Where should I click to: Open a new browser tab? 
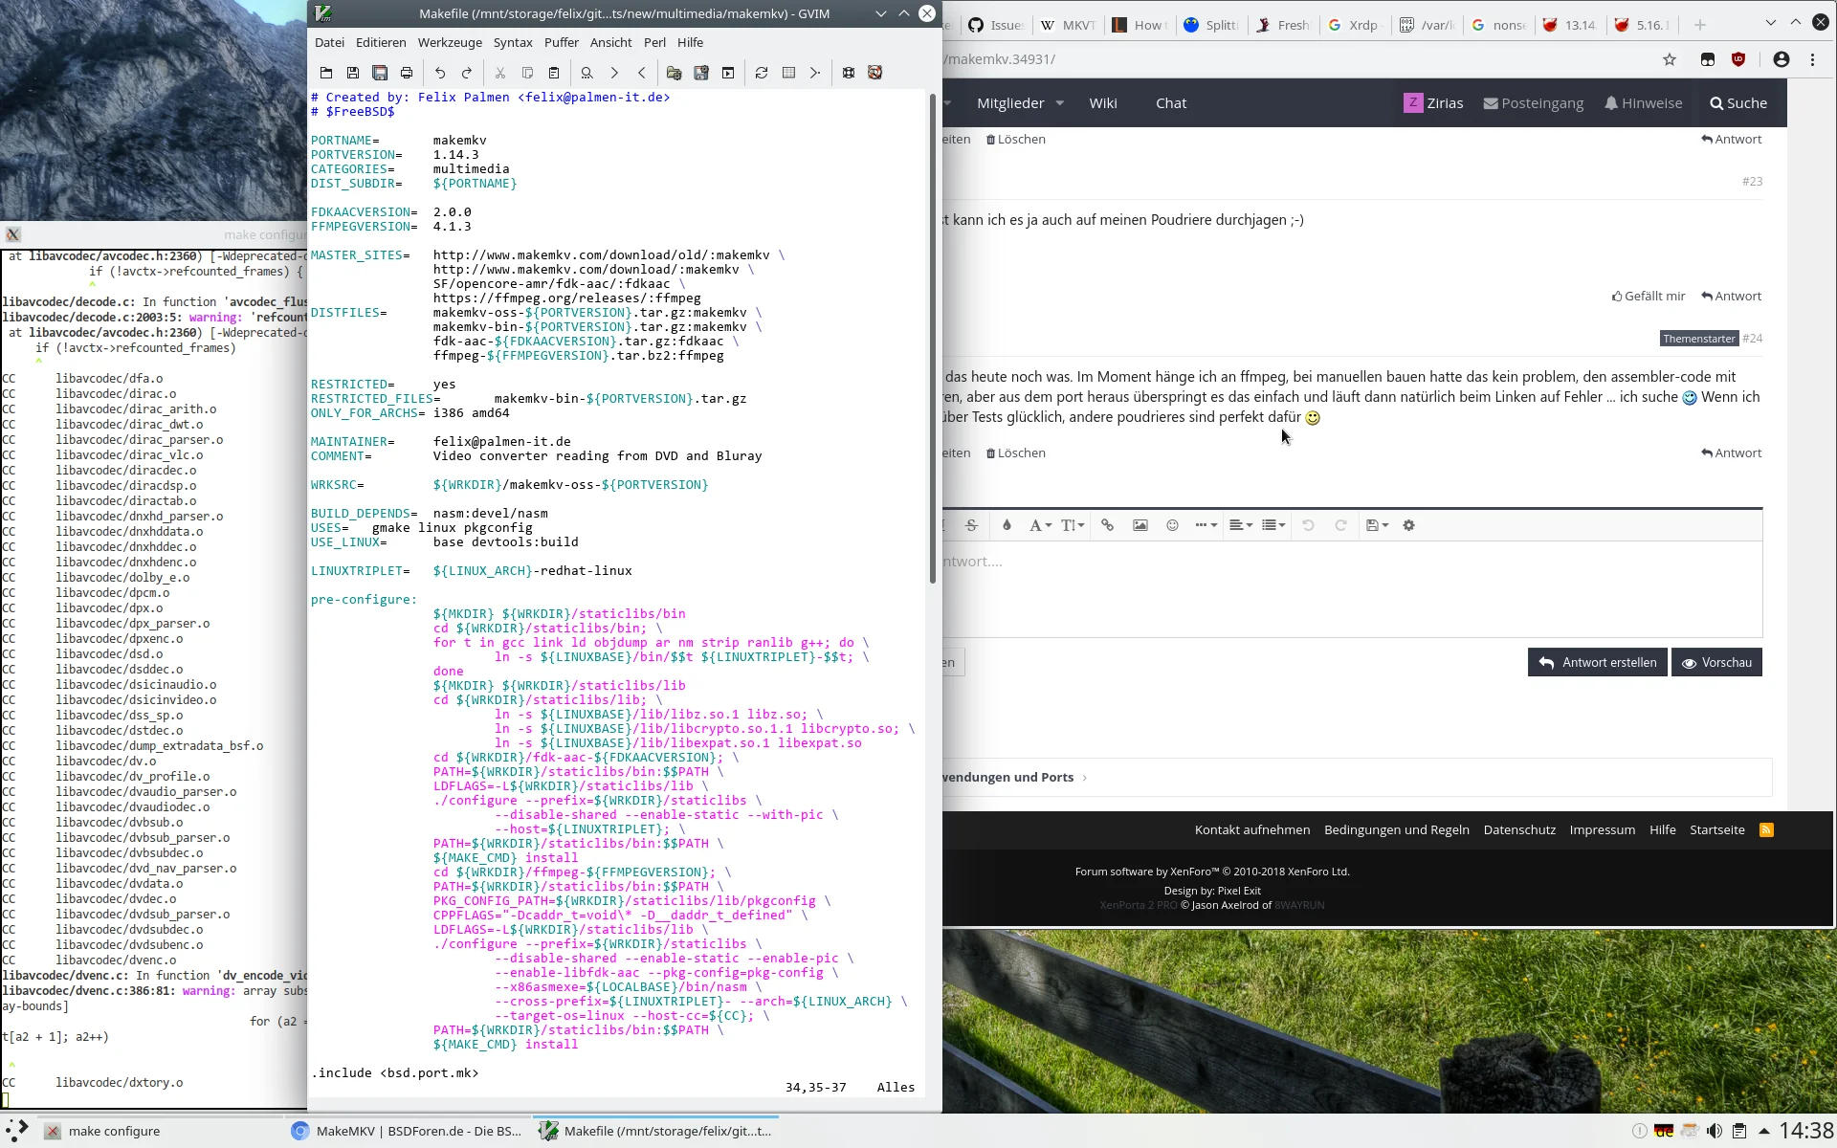tap(1700, 25)
